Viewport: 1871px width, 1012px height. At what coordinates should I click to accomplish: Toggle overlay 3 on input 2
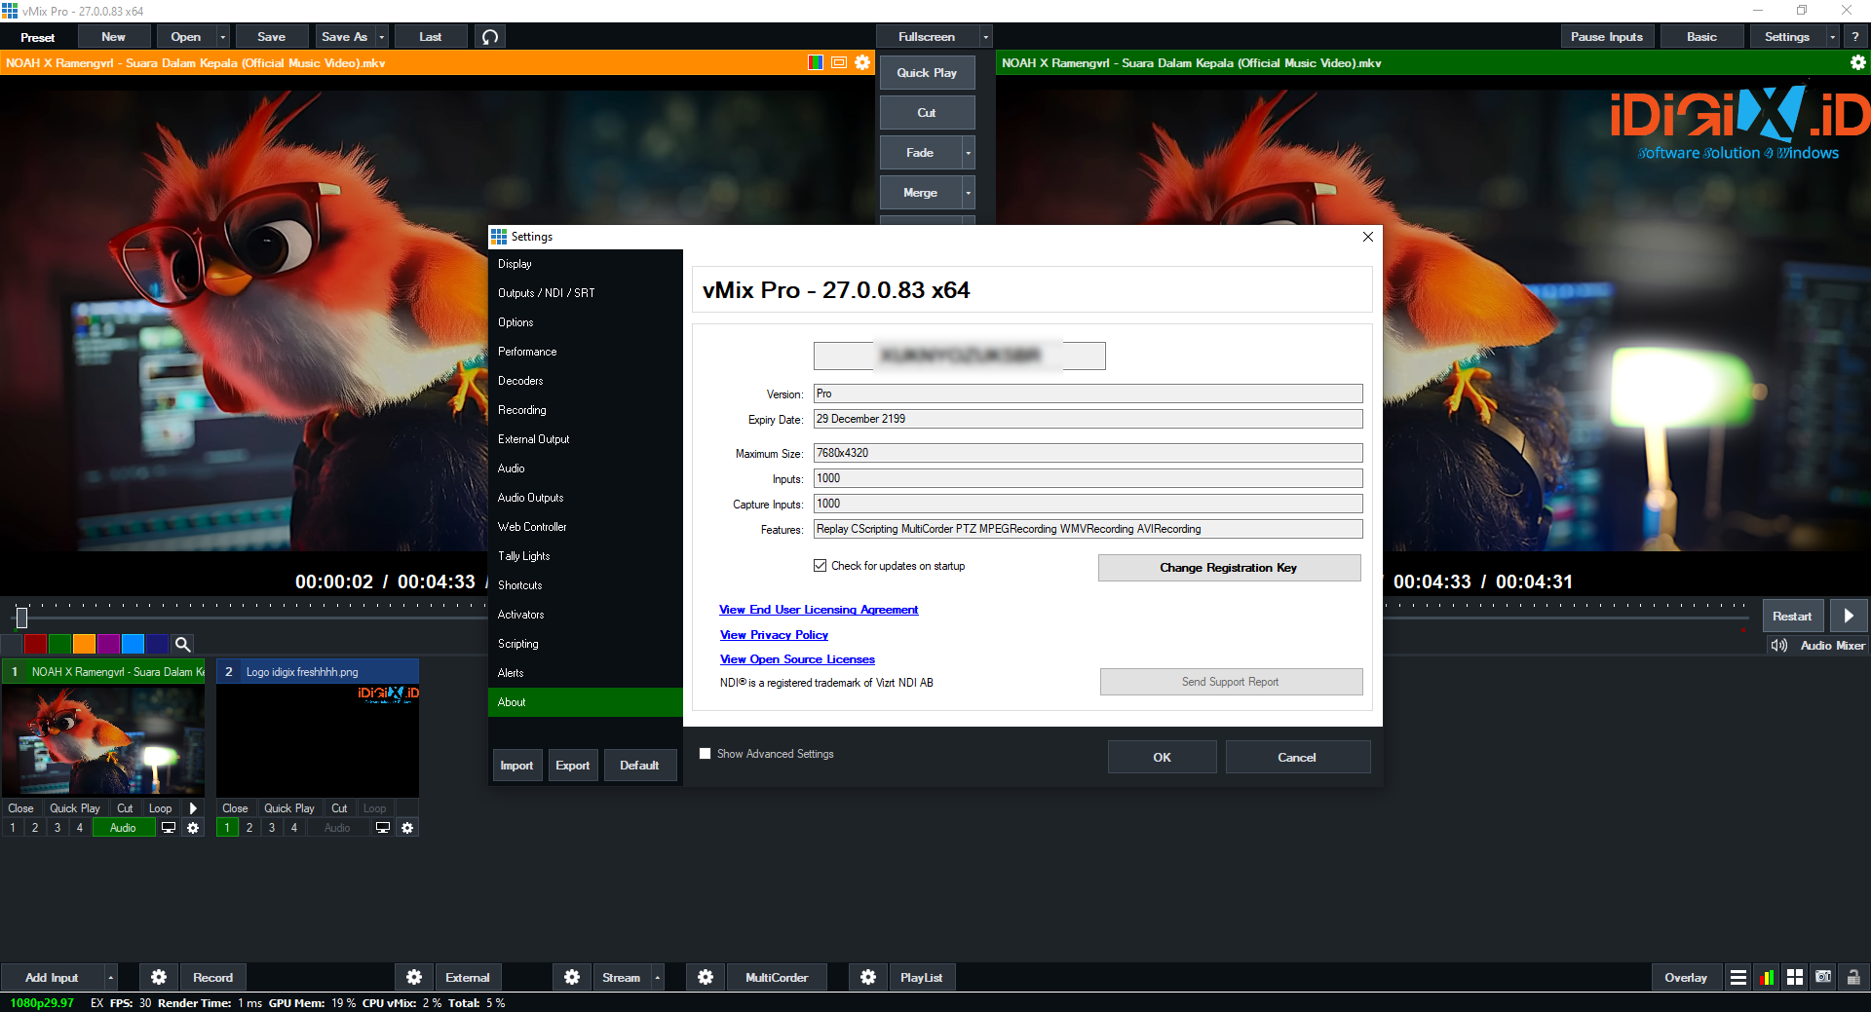click(x=272, y=828)
